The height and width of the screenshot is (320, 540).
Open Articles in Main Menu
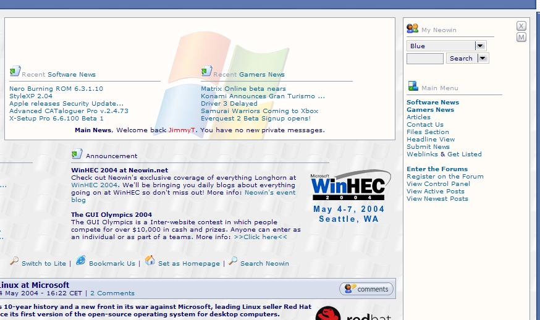418,117
